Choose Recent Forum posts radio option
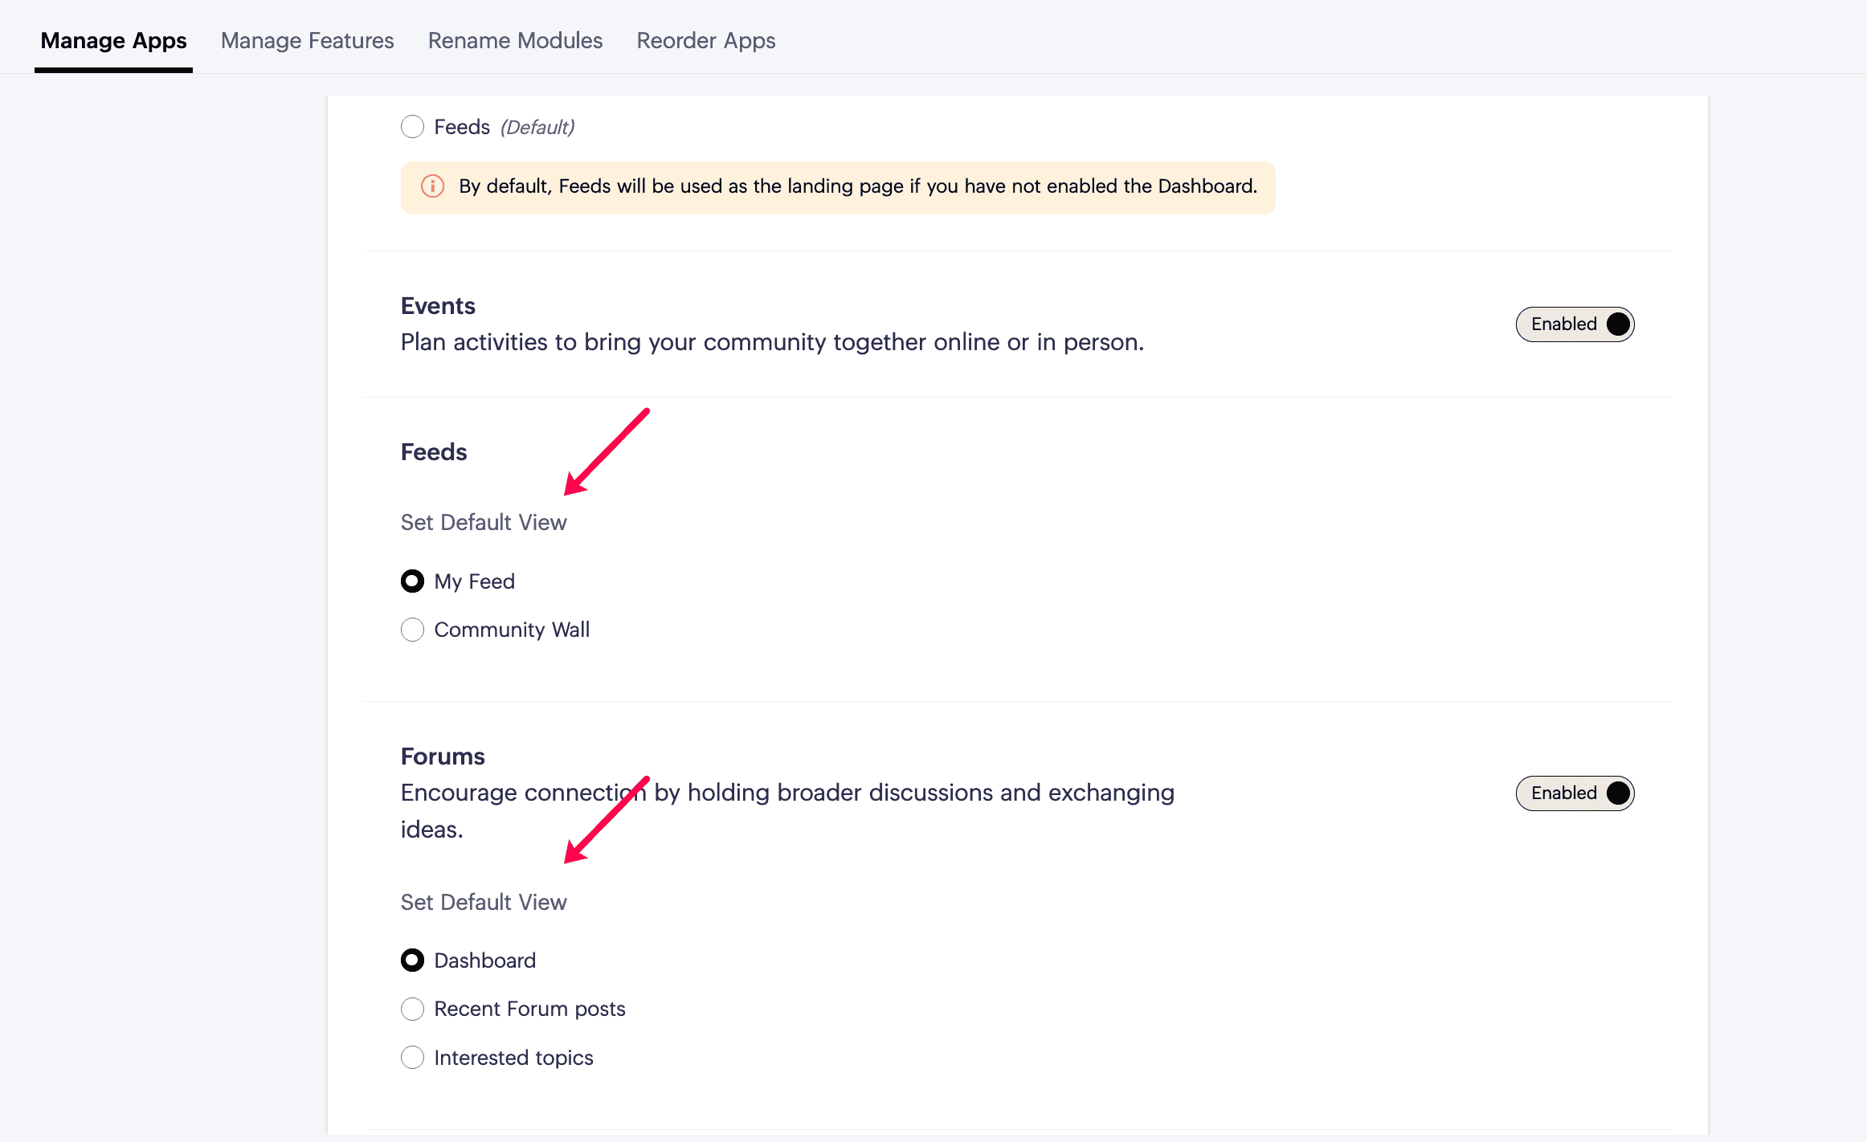 pyautogui.click(x=412, y=1009)
